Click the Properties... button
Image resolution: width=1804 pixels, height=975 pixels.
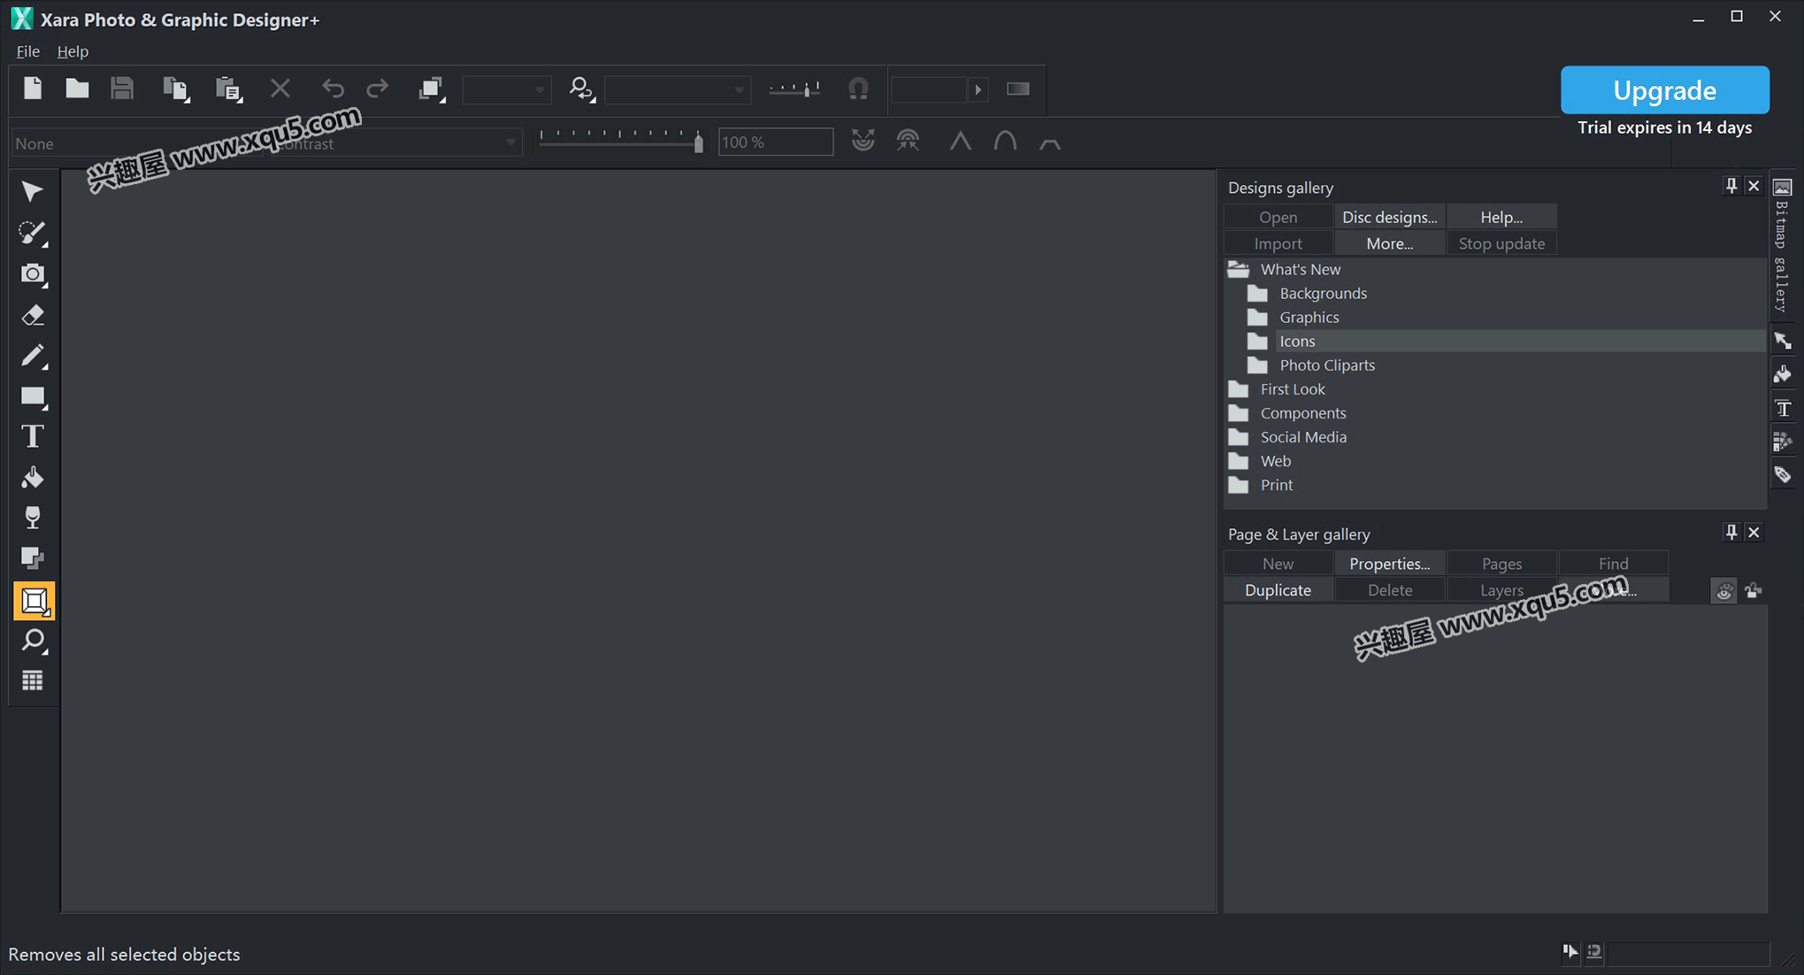(x=1389, y=564)
